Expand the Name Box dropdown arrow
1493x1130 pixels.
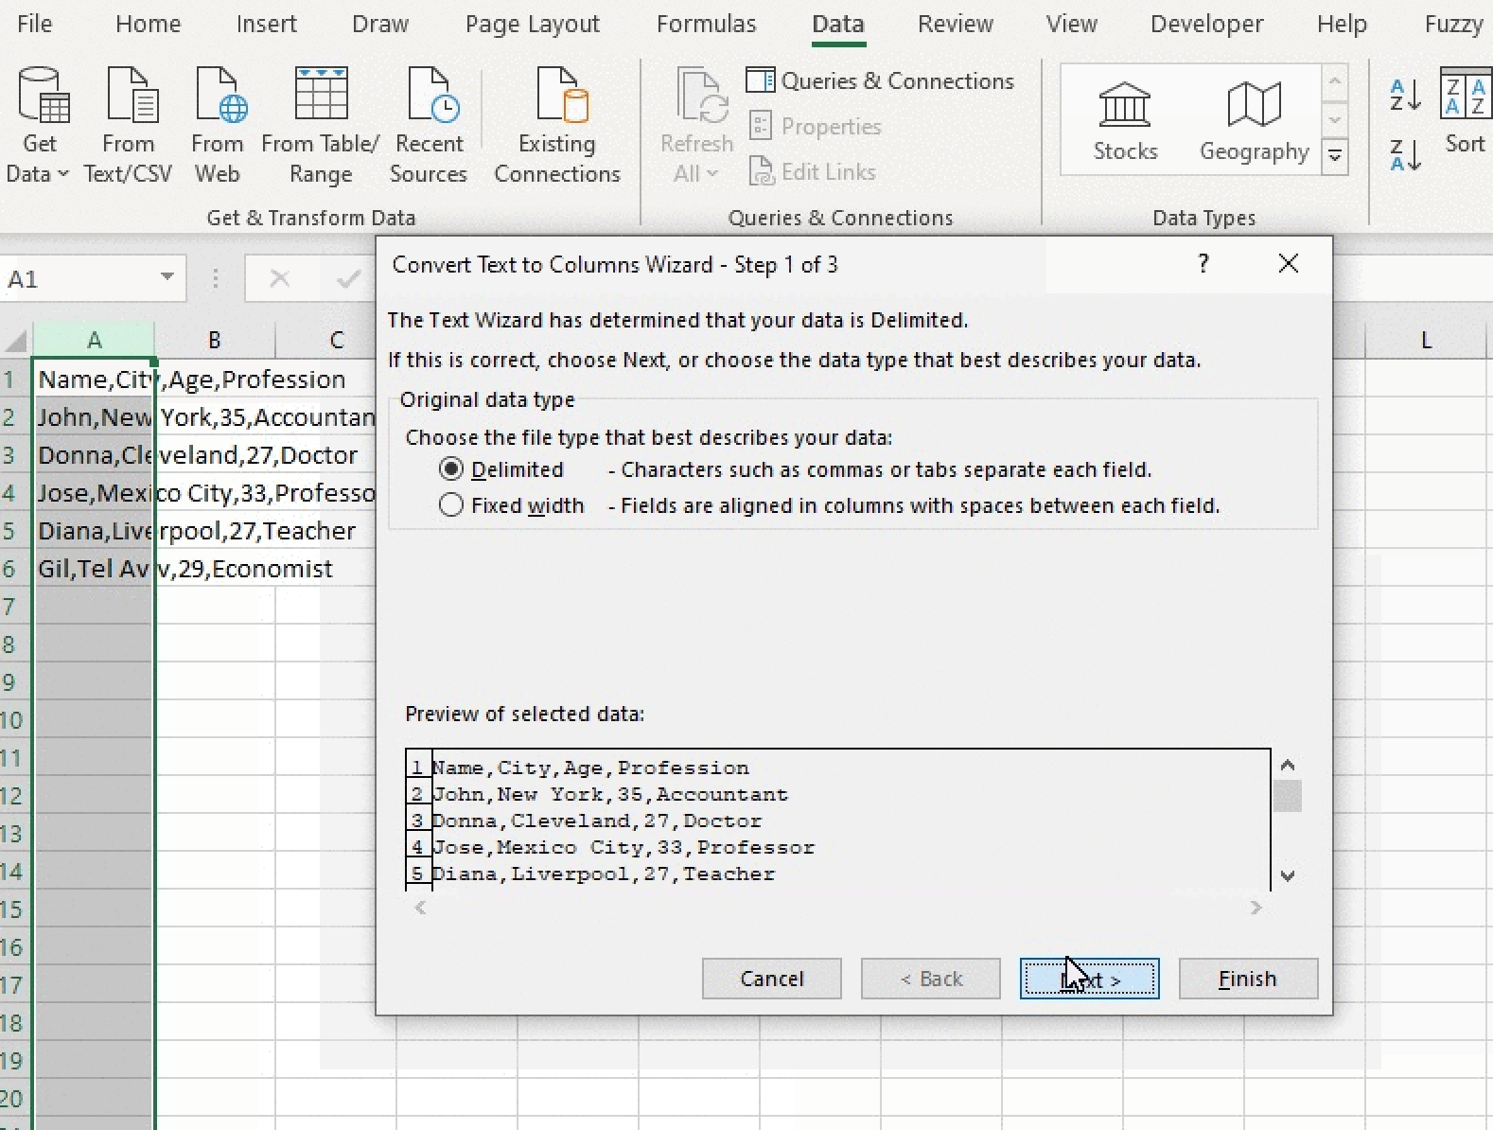[167, 277]
